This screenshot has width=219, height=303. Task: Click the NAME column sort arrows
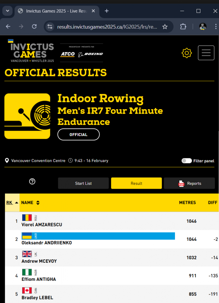pyautogui.click(x=38, y=202)
